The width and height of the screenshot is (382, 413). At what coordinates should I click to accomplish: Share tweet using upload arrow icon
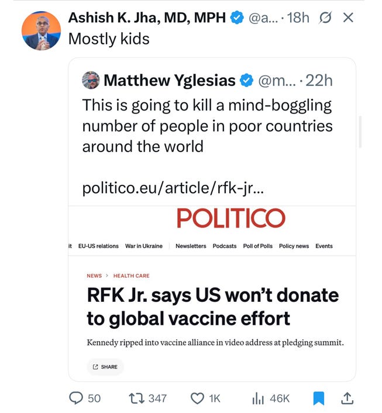tap(347, 398)
